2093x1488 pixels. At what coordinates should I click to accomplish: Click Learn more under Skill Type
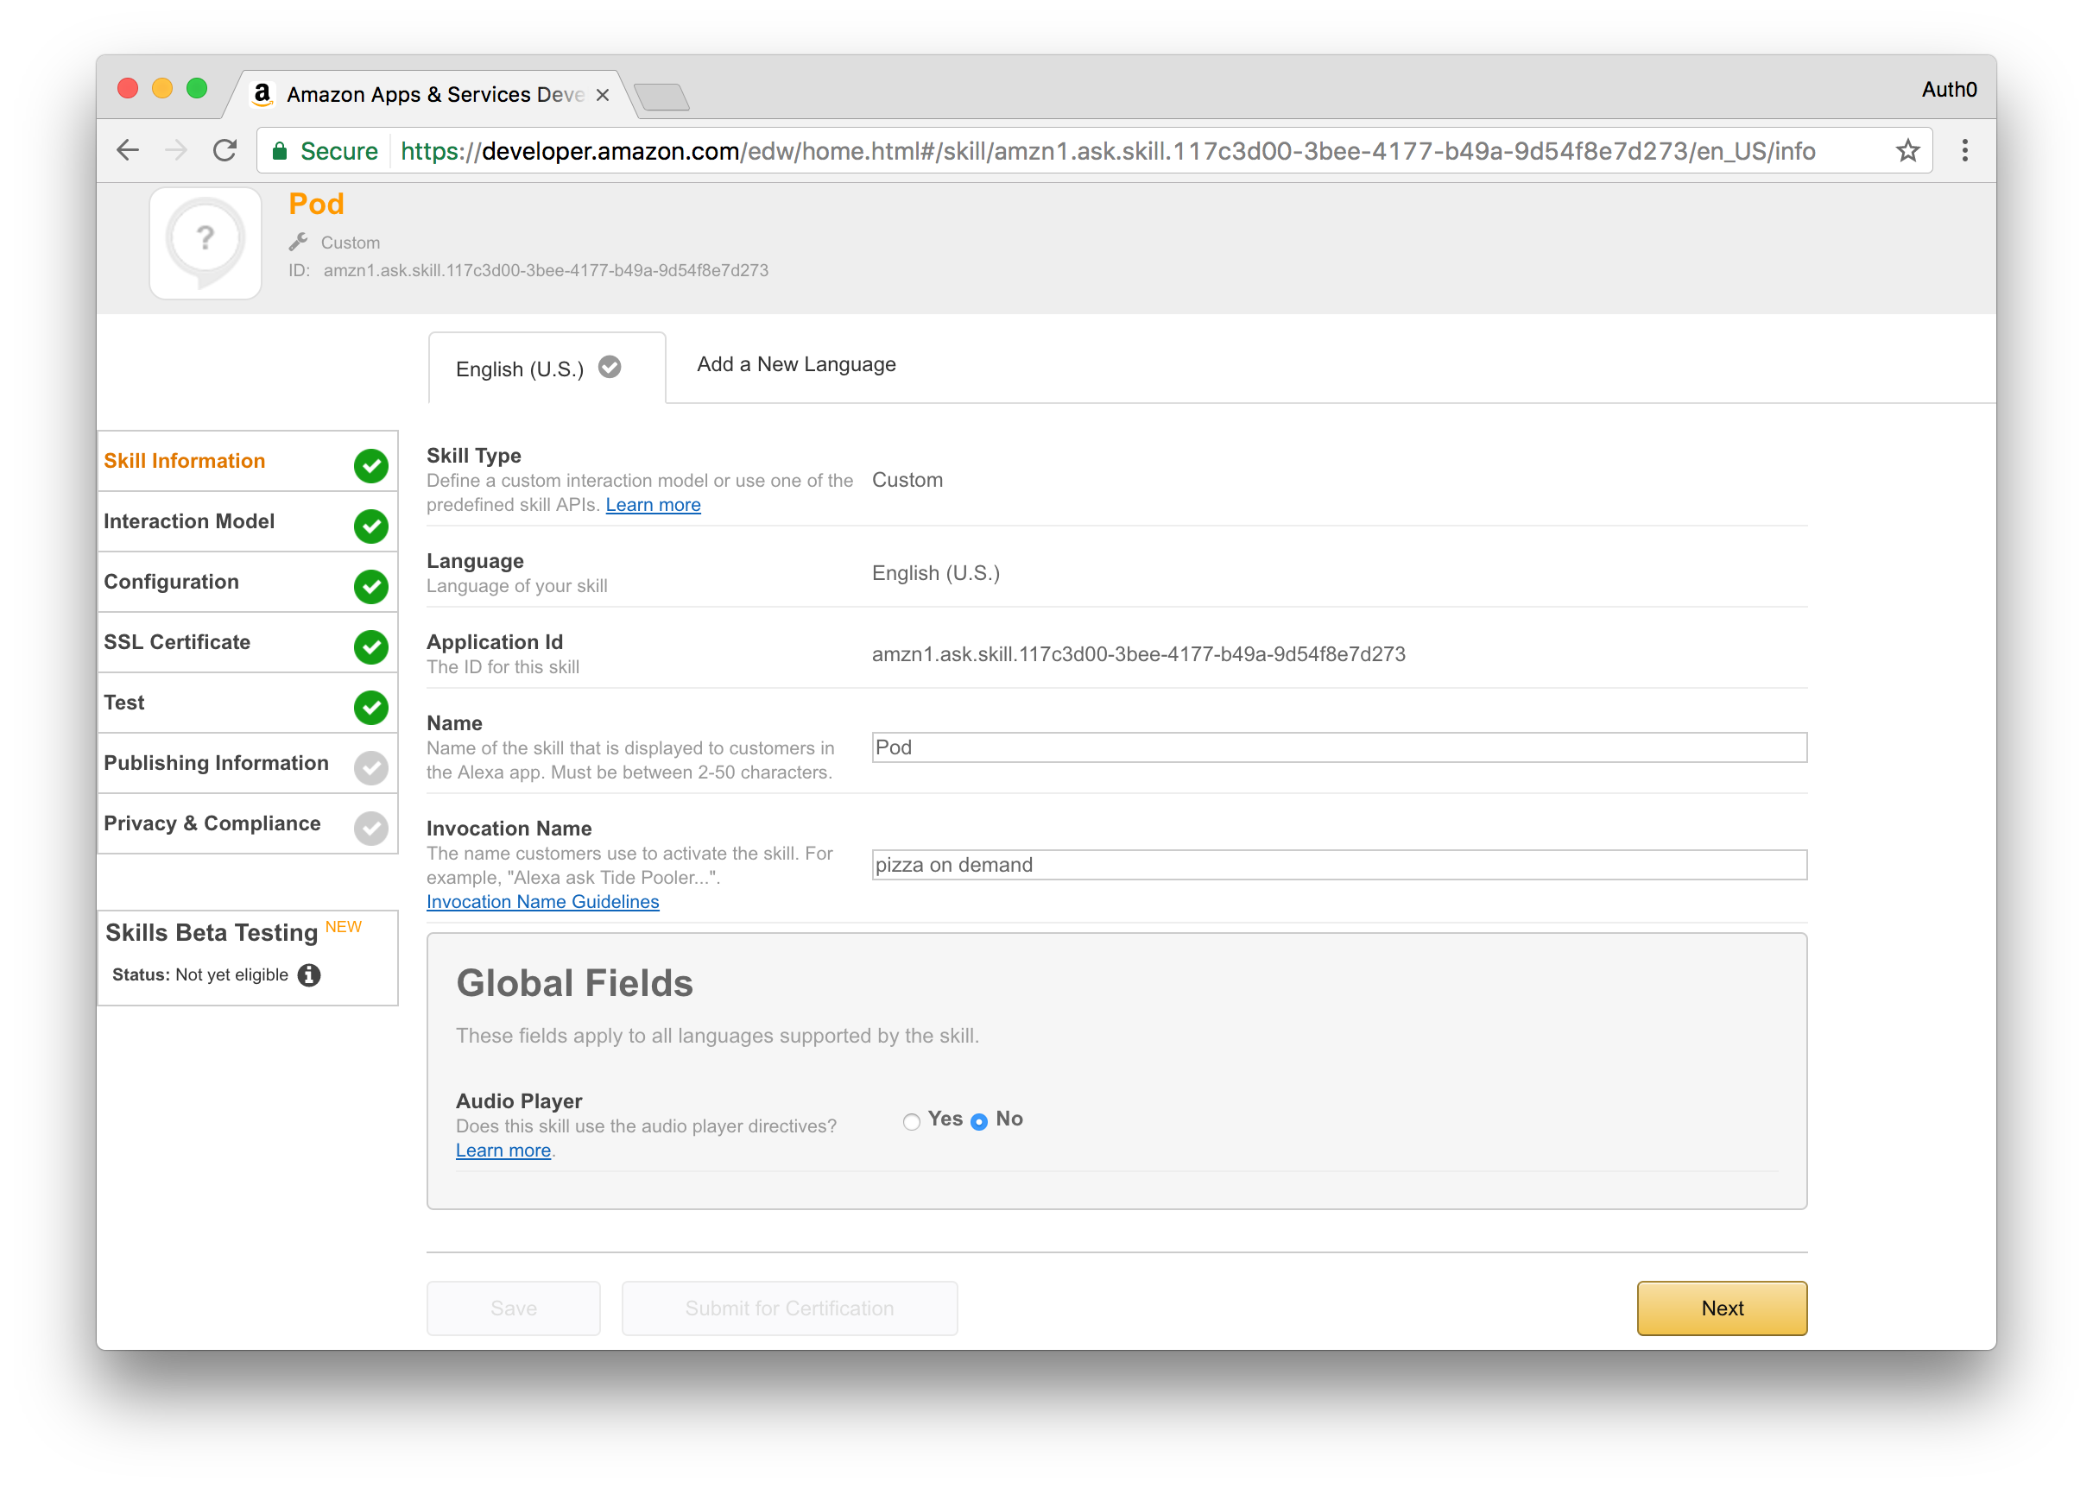point(653,505)
